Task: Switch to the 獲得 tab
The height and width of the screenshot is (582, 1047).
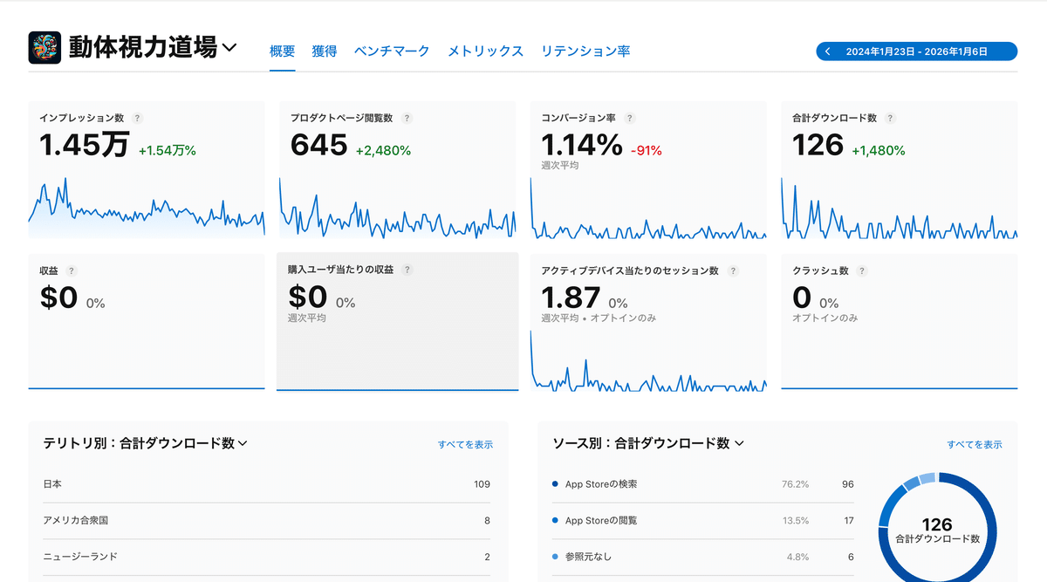Action: (325, 51)
